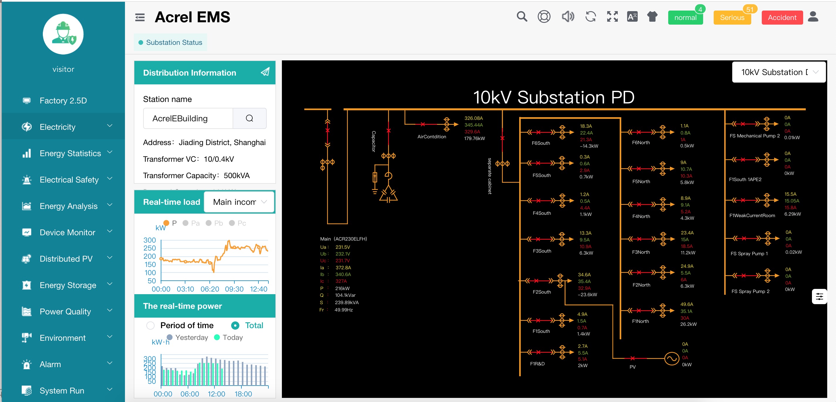Screen dimensions: 836x402
Task: Switch to Substation Status tab
Action: pyautogui.click(x=171, y=42)
